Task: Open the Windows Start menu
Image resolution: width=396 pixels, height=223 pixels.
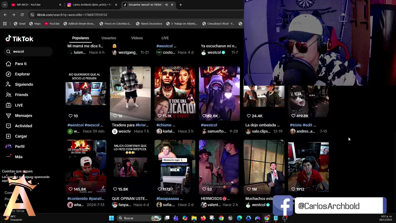Action: 111,218
